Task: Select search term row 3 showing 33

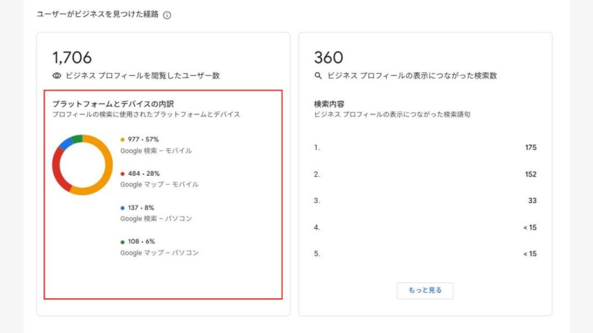Action: tap(426, 201)
